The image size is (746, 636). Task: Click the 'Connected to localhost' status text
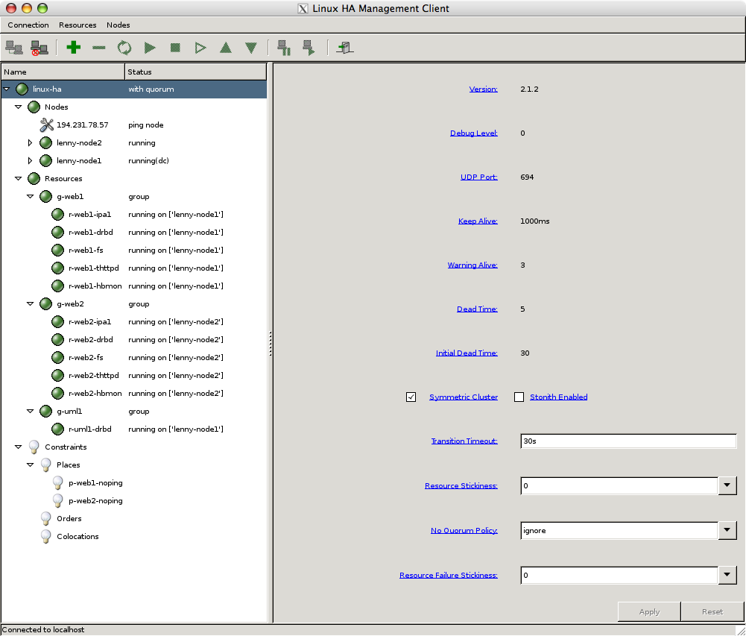tap(43, 629)
